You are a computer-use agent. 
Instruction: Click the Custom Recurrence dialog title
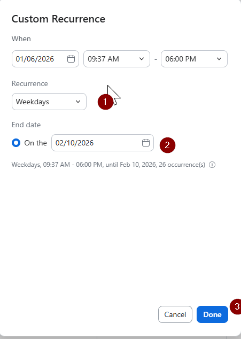click(58, 19)
